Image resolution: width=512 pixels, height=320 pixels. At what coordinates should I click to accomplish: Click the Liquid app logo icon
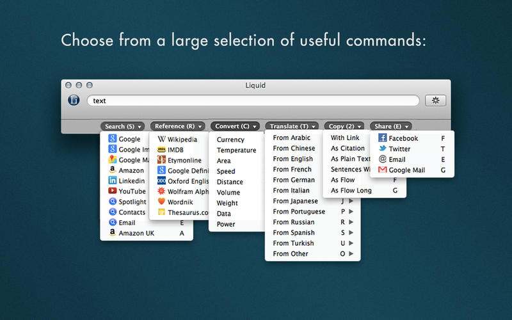click(x=74, y=100)
